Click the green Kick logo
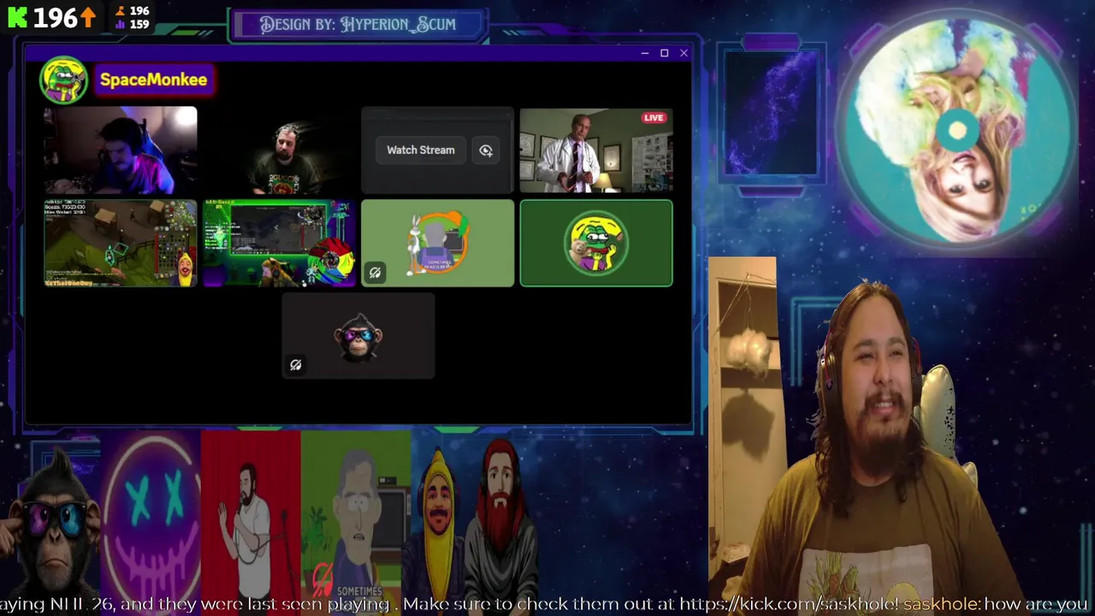Viewport: 1095px width, 616px height. click(x=17, y=17)
